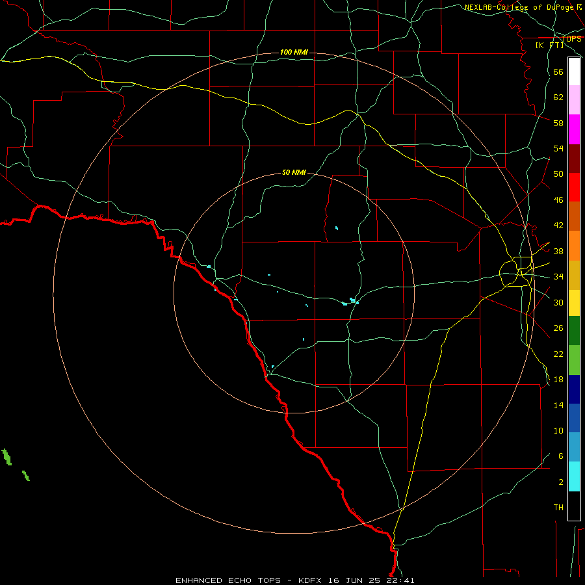This screenshot has height=585, width=585.
Task: Click the dark green 26 kft swatch
Action: click(x=574, y=331)
